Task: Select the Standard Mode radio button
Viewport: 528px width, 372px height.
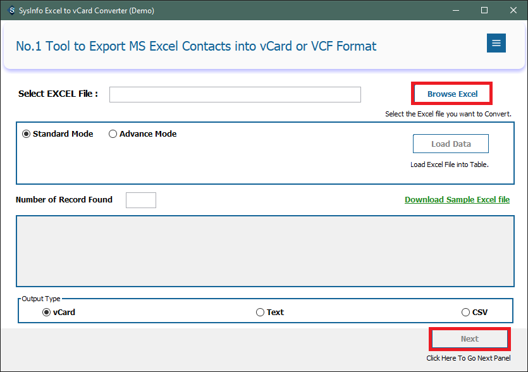Action: [x=26, y=134]
